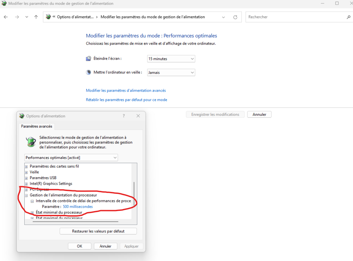
Task: Expand the Paramètres USB node
Action: (26, 178)
